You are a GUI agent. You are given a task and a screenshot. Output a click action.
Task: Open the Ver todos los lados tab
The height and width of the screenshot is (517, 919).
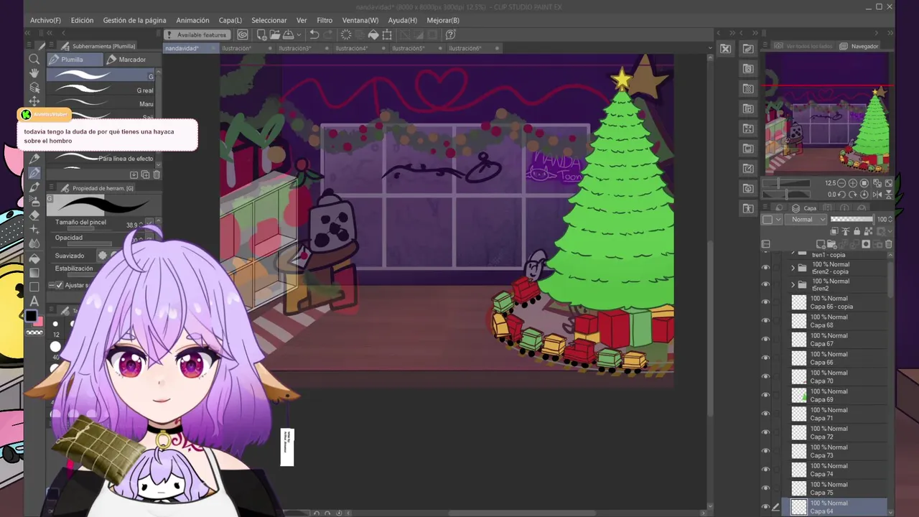pos(803,46)
